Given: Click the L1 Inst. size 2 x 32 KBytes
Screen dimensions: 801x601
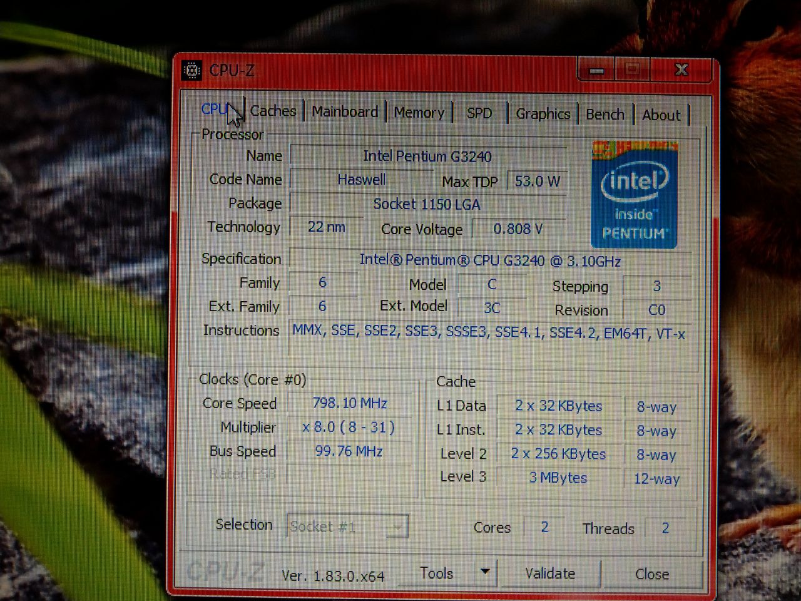Looking at the screenshot, I should [558, 430].
